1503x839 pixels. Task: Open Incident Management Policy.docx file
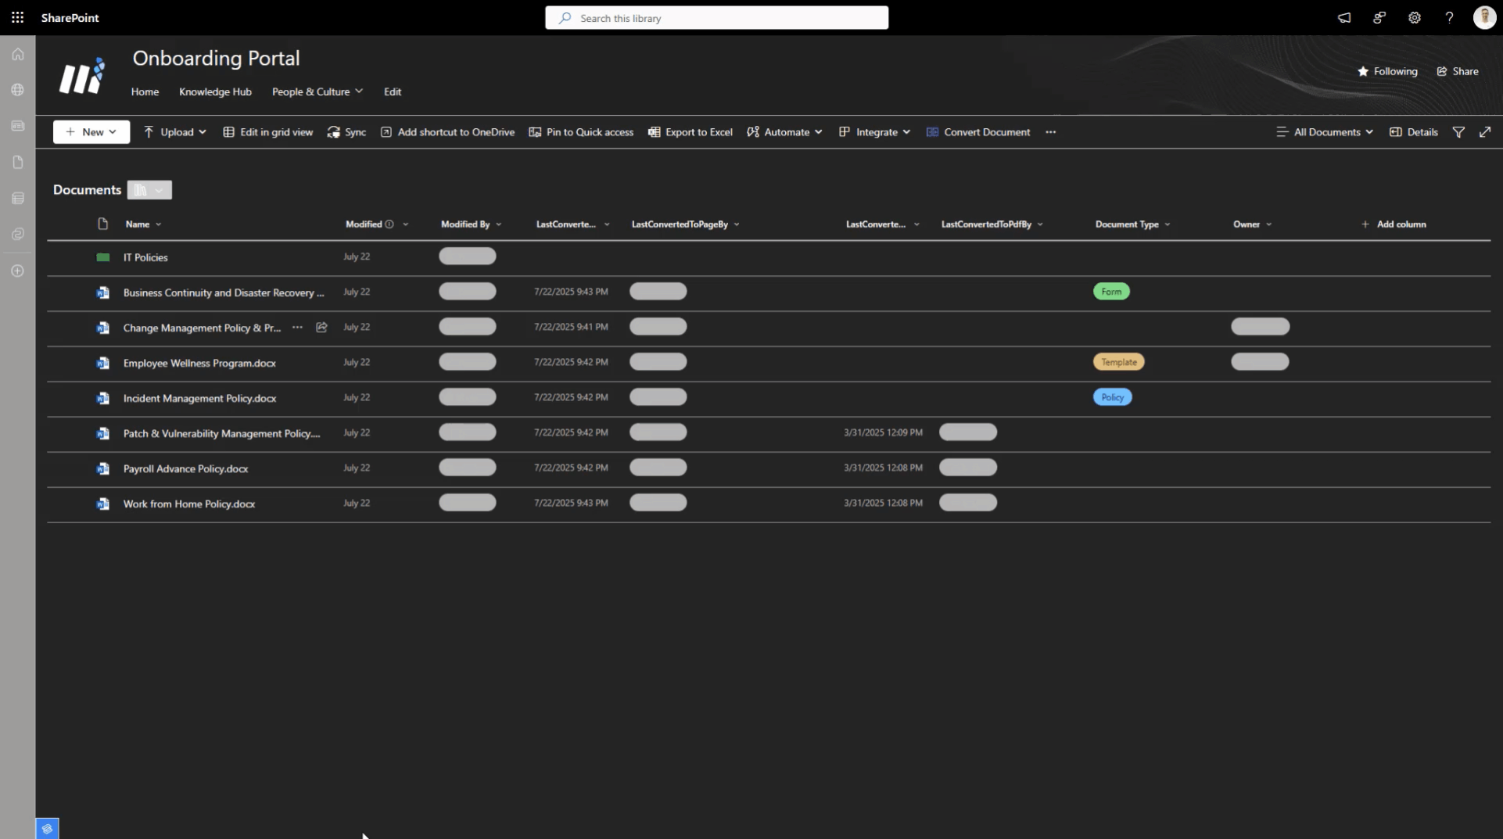[199, 398]
